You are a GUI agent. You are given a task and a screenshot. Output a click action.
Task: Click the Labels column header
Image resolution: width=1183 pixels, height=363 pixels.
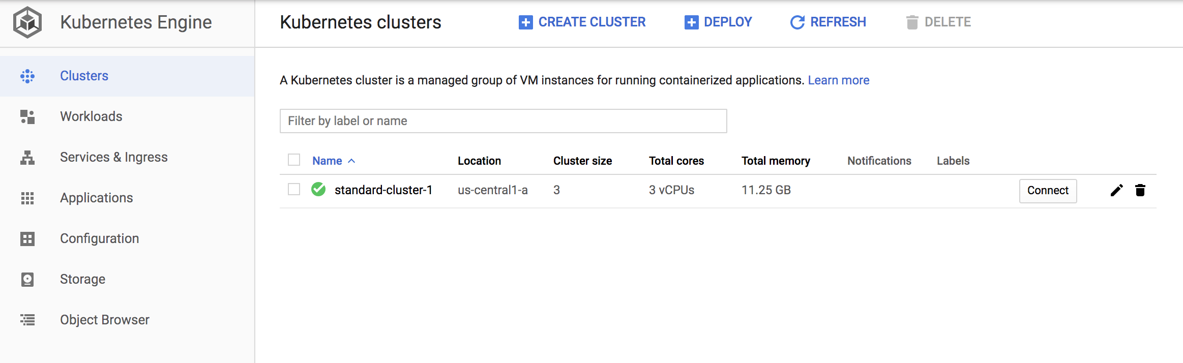(x=953, y=161)
